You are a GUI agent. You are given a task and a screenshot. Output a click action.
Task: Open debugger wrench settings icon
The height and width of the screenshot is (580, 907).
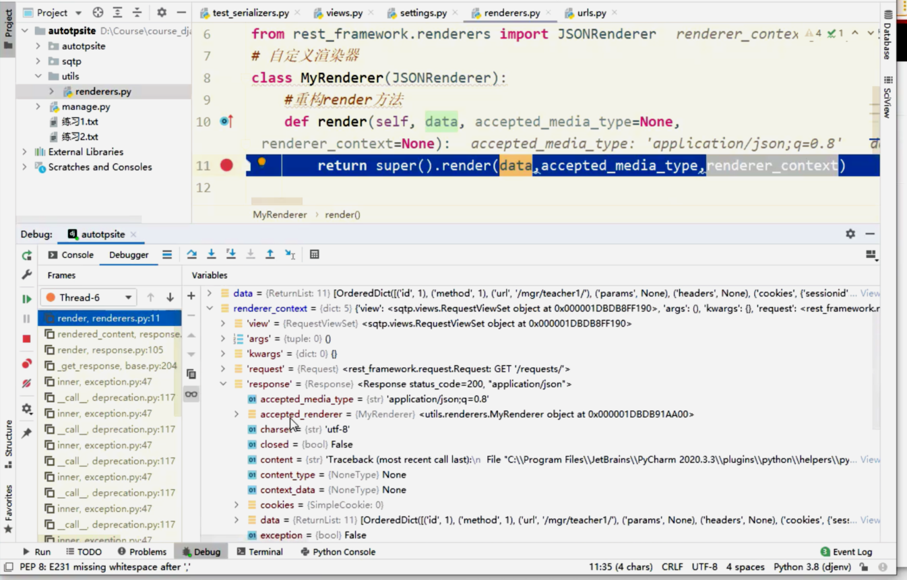coord(27,275)
